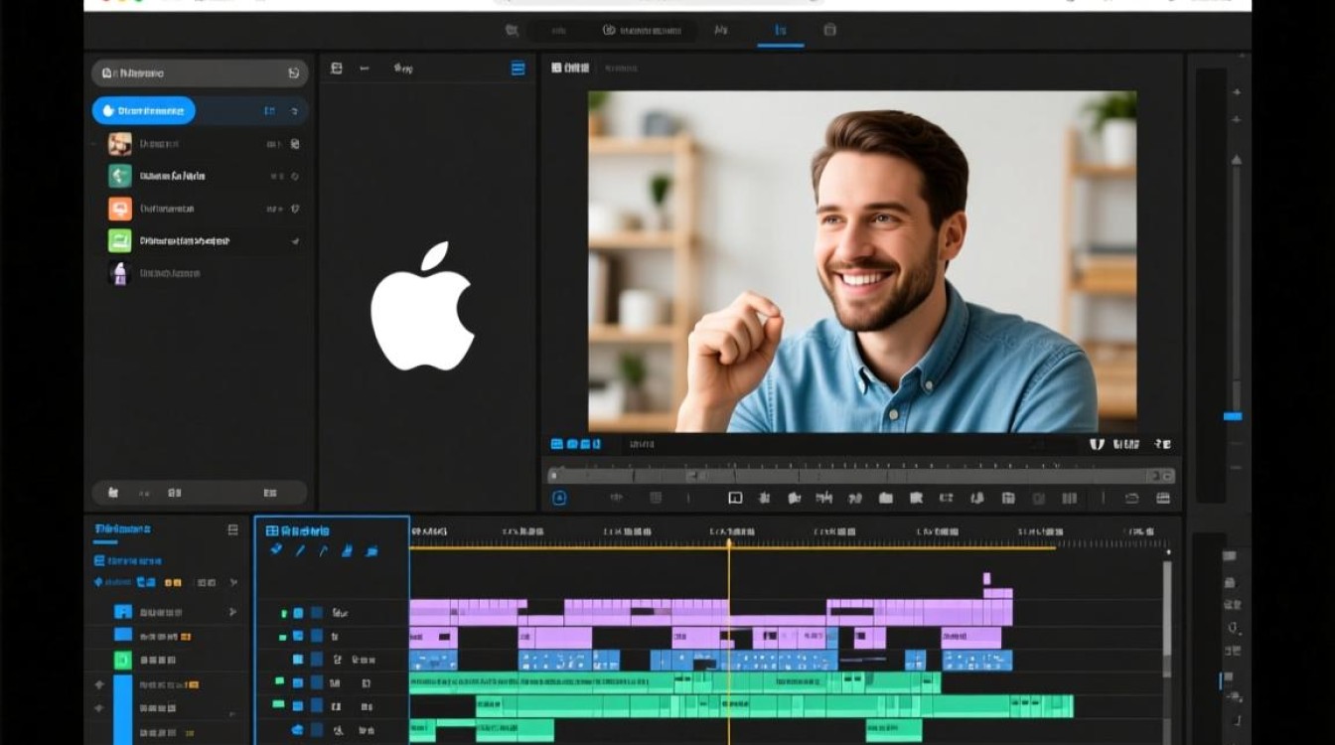Click the icon at the search field's right end
This screenshot has height=745, width=1335.
[293, 73]
